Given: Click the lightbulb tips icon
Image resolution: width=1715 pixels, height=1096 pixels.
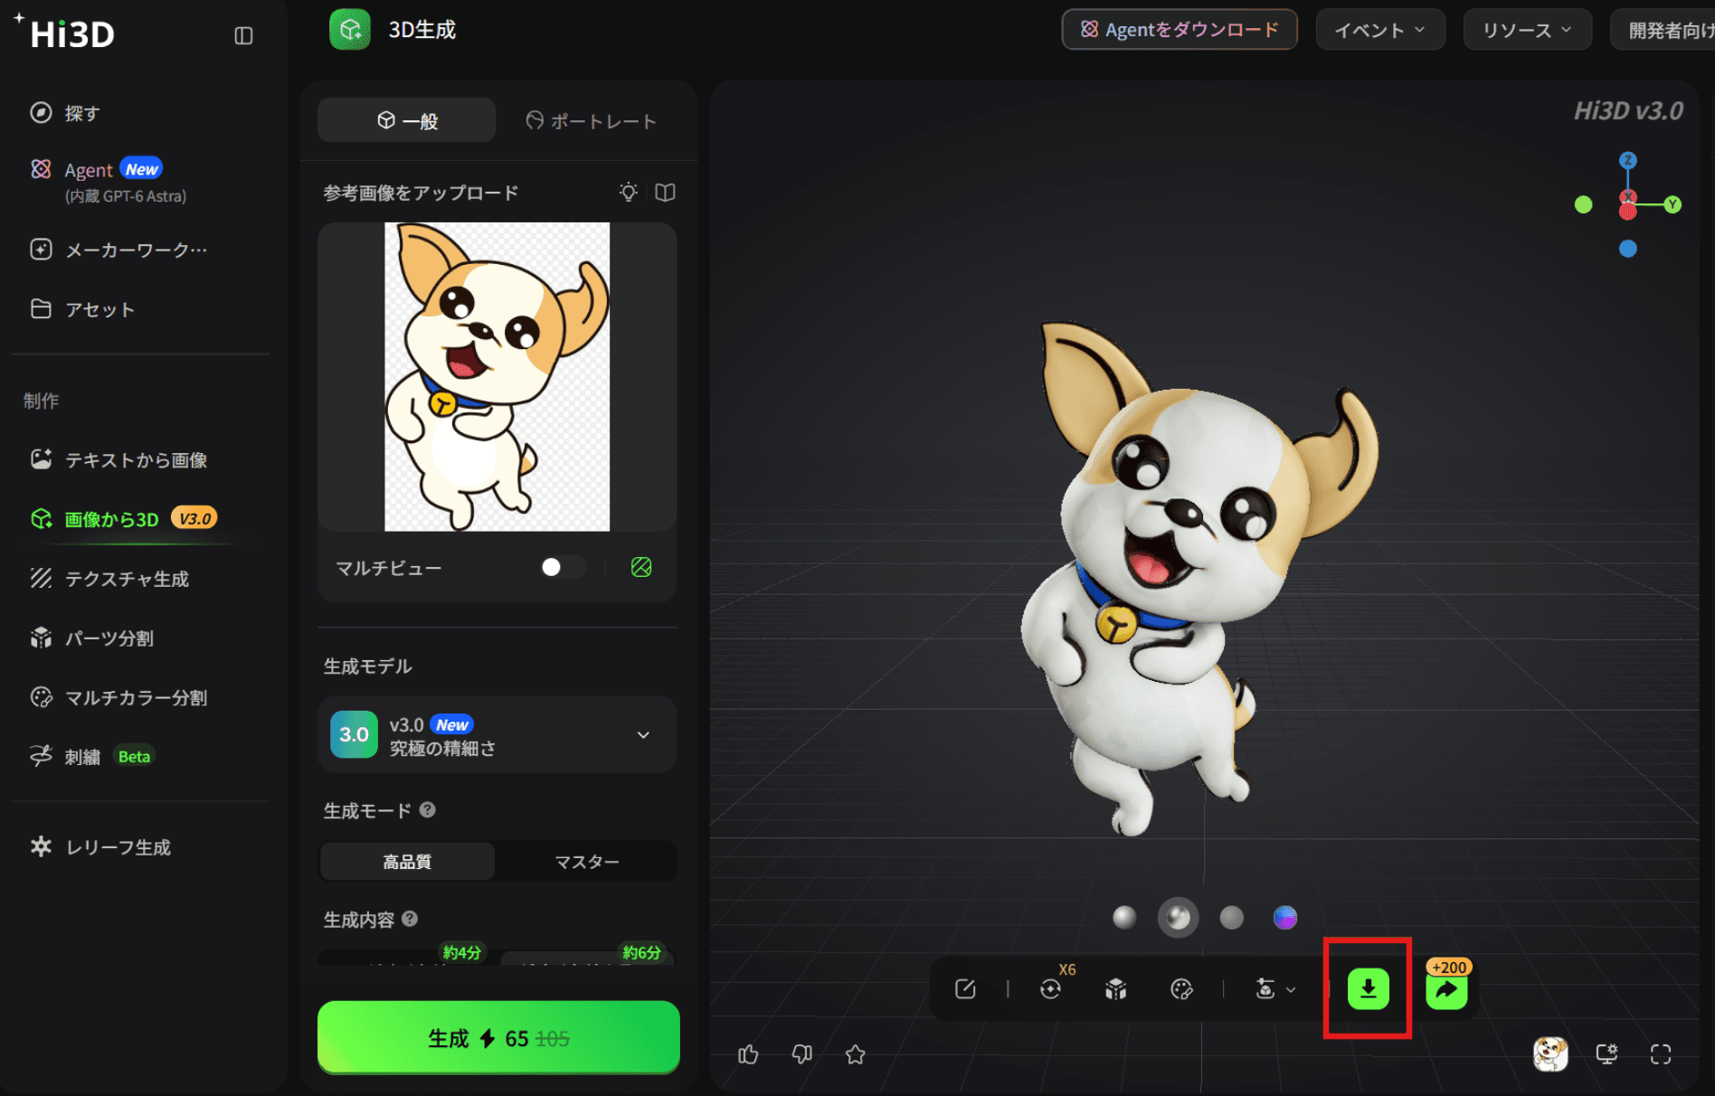Looking at the screenshot, I should coord(629,193).
